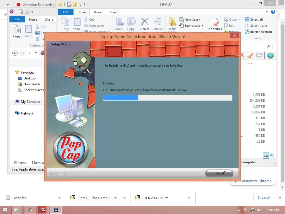Click 20,002 KB file size entry
This screenshot has height=214, width=285.
tap(258, 112)
